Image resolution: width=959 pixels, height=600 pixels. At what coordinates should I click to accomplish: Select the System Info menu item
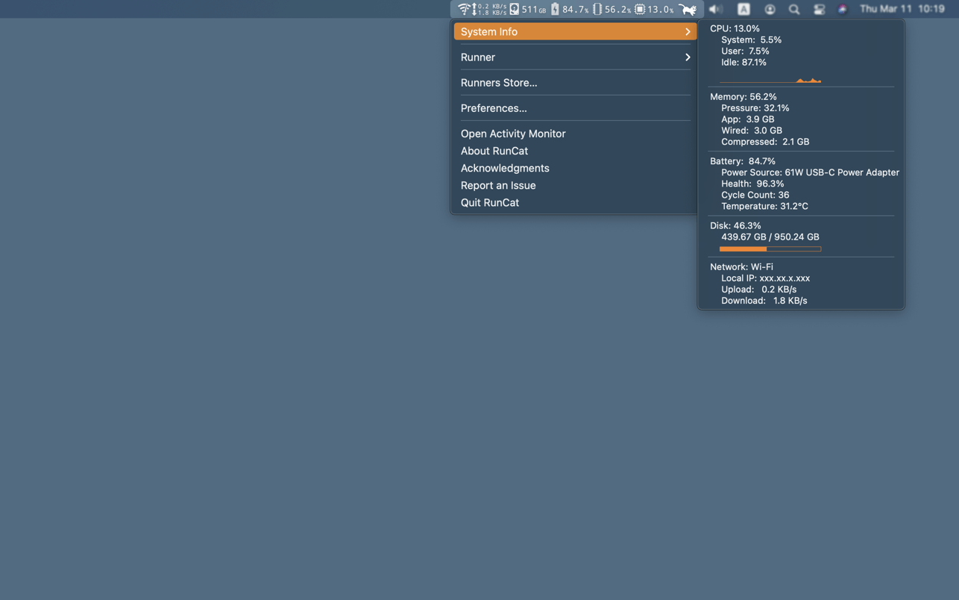click(575, 31)
